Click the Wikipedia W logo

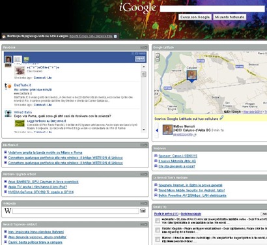[x=8, y=210]
